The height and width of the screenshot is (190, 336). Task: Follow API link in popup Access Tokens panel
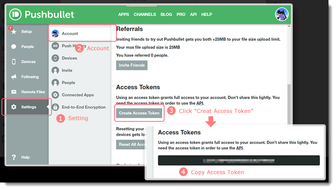click(240, 148)
